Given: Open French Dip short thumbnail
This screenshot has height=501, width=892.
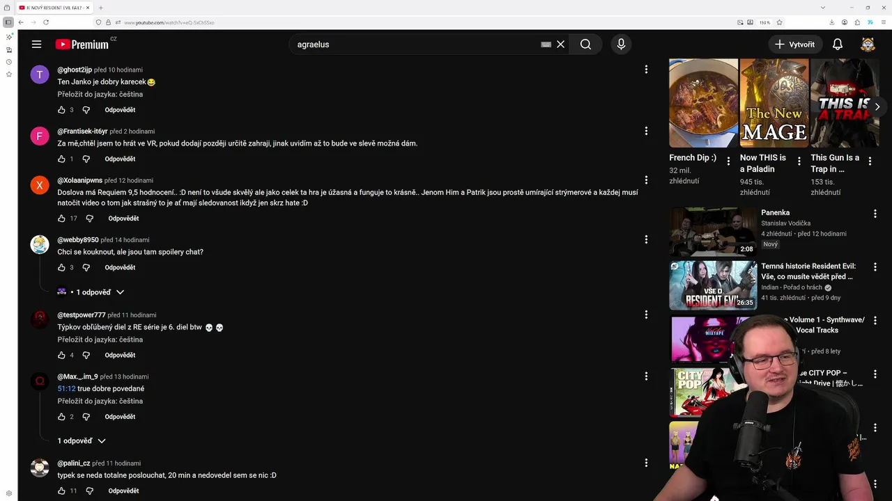Looking at the screenshot, I should coord(703,103).
